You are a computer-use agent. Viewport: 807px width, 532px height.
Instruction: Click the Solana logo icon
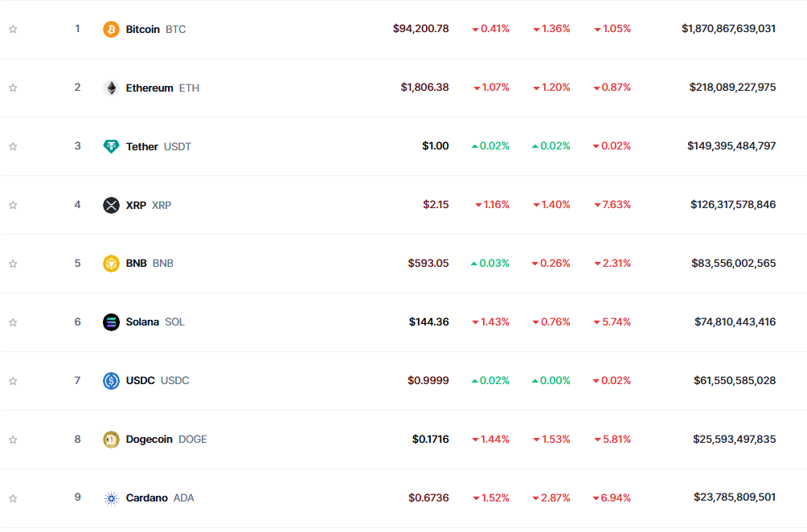pos(111,322)
